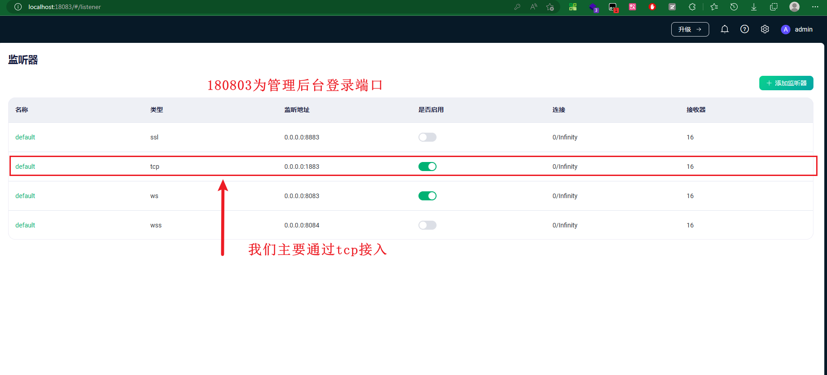Viewport: 827px width, 375px height.
Task: Click address cell 0.0.0.0:8083
Action: [x=302, y=196]
